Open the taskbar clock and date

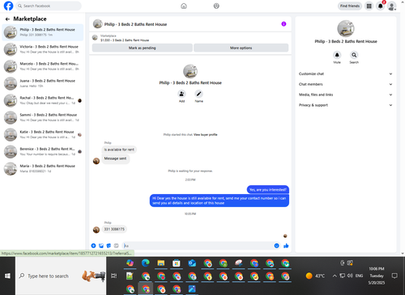tap(377, 276)
